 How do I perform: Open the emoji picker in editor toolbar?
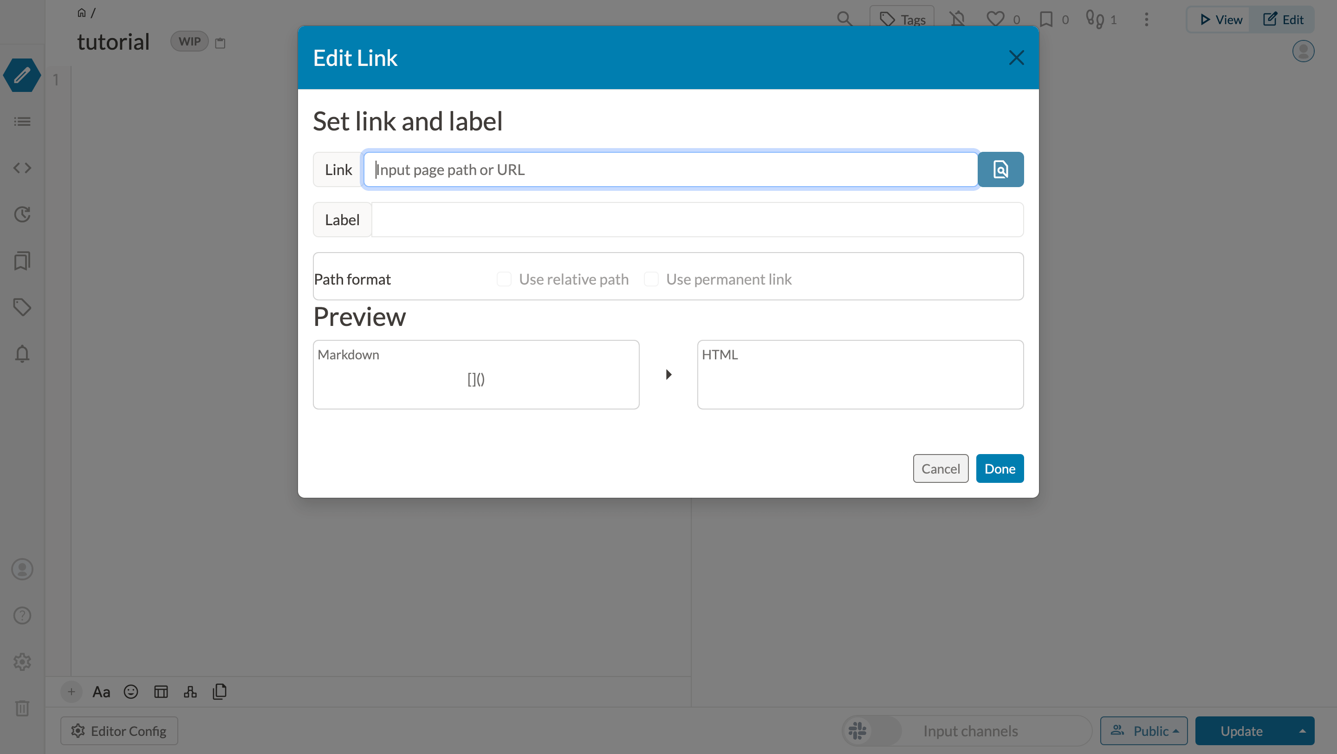point(131,692)
